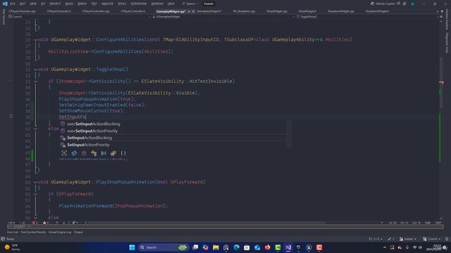Click the notifications bell icon
The height and width of the screenshot is (253, 451).
point(447,239)
